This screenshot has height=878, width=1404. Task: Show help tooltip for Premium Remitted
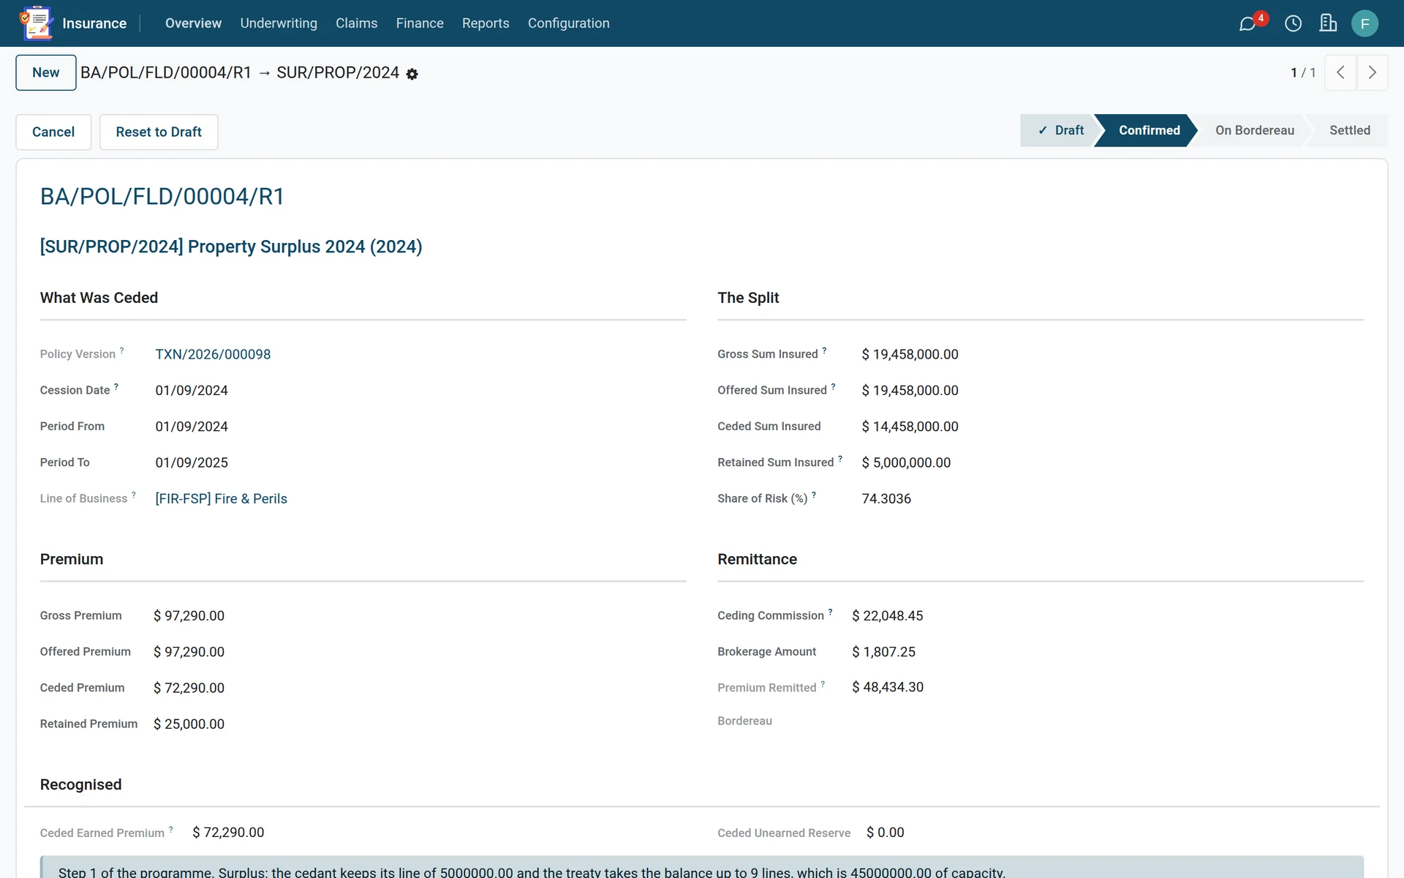tap(823, 684)
